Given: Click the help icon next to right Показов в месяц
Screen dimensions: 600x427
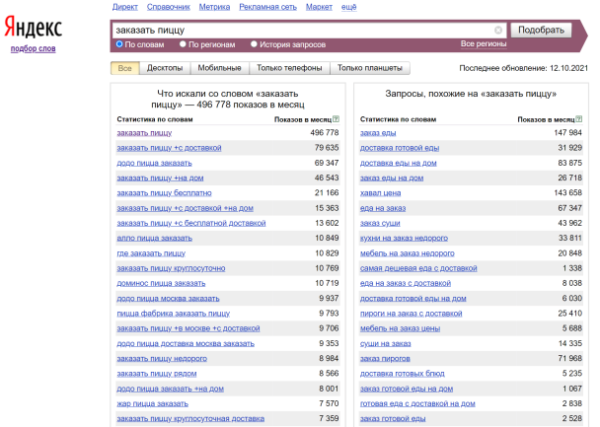Looking at the screenshot, I should [579, 119].
